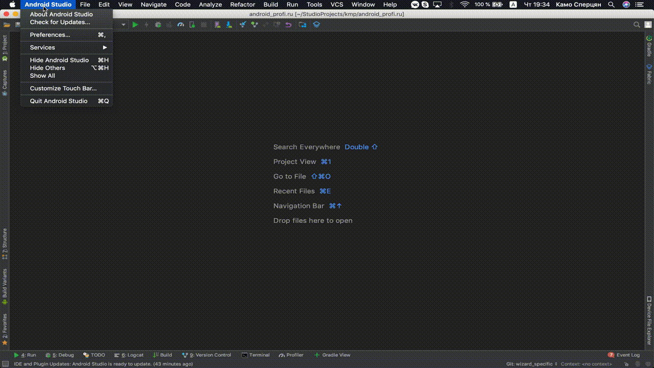
Task: Click the tool window toggle icon in status bar
Action: [5, 364]
